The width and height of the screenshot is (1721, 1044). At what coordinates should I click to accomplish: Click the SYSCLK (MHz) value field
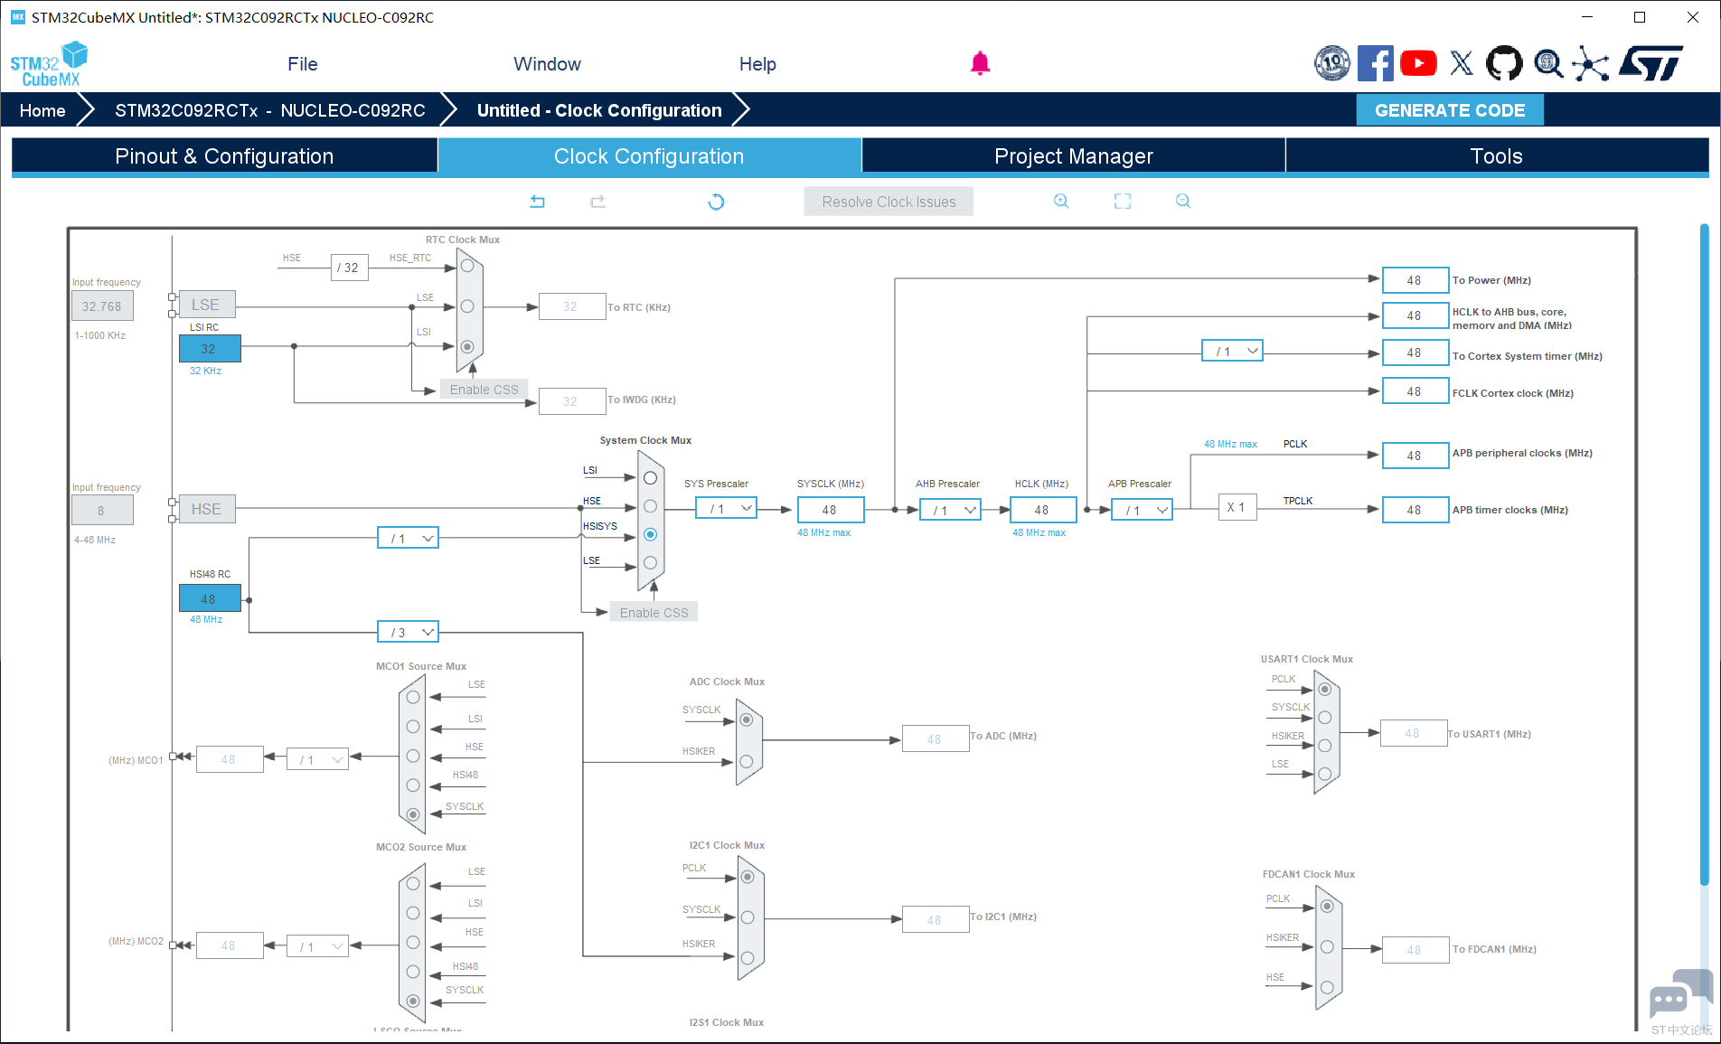tap(831, 510)
